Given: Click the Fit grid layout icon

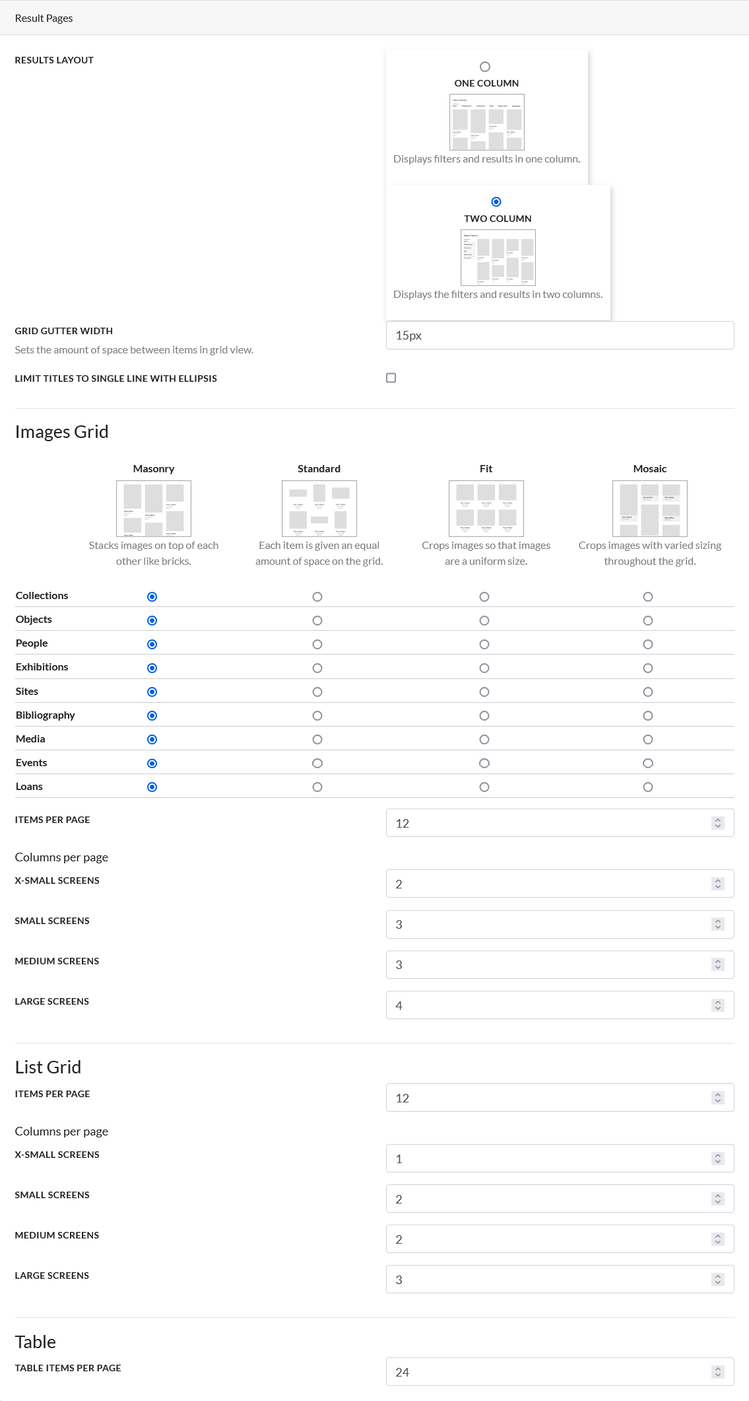Looking at the screenshot, I should coord(486,508).
